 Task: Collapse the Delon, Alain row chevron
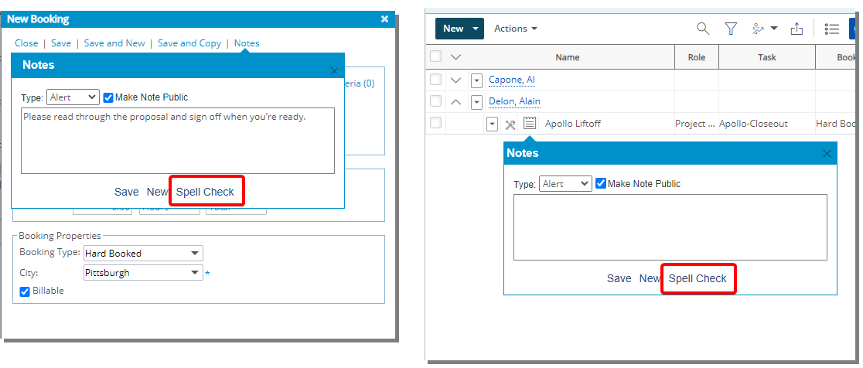[455, 102]
